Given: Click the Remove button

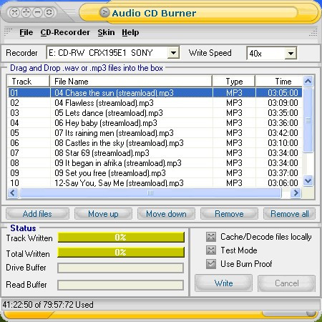Looking at the screenshot, I should point(229,214).
